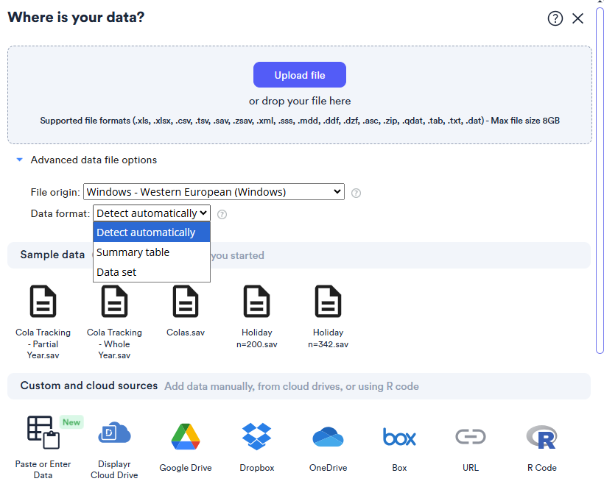Collapse Advanced data file options
Image resolution: width=604 pixels, height=487 pixels.
[20, 160]
